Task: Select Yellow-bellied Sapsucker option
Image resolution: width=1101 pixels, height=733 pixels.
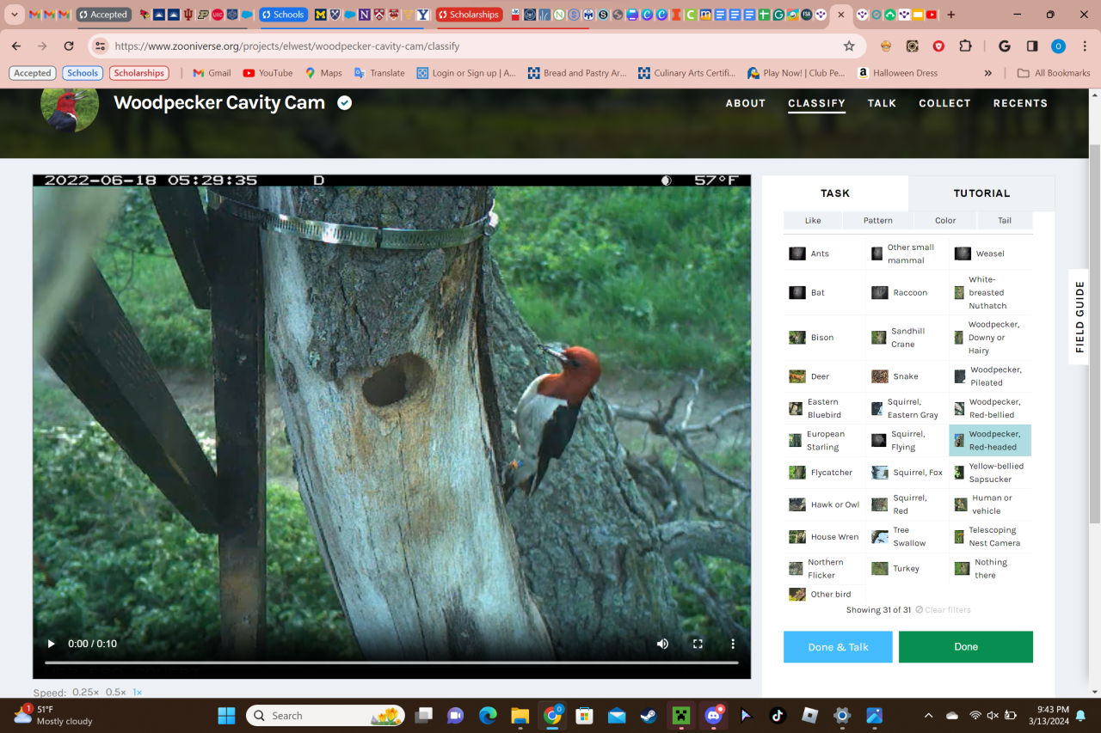Action: pos(990,473)
